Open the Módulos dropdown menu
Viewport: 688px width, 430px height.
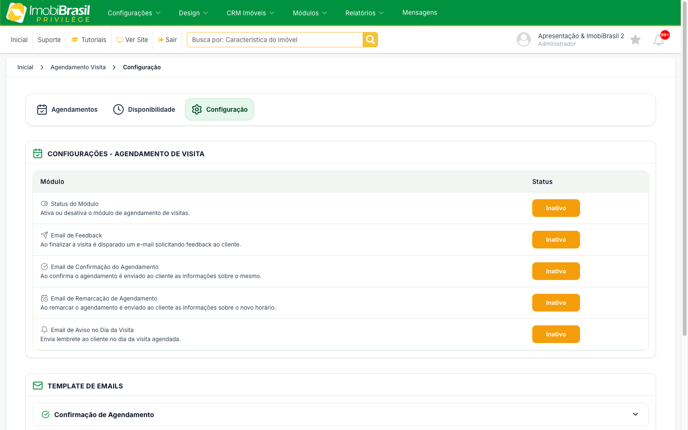[310, 13]
